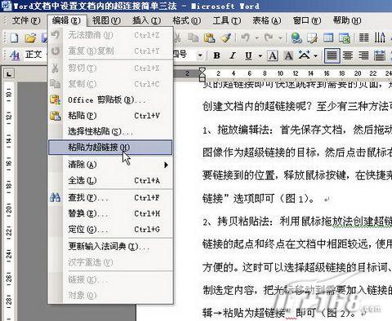The image size is (392, 321).
Task: Click the Text Direction icon after Columns
Action: click(x=380, y=37)
